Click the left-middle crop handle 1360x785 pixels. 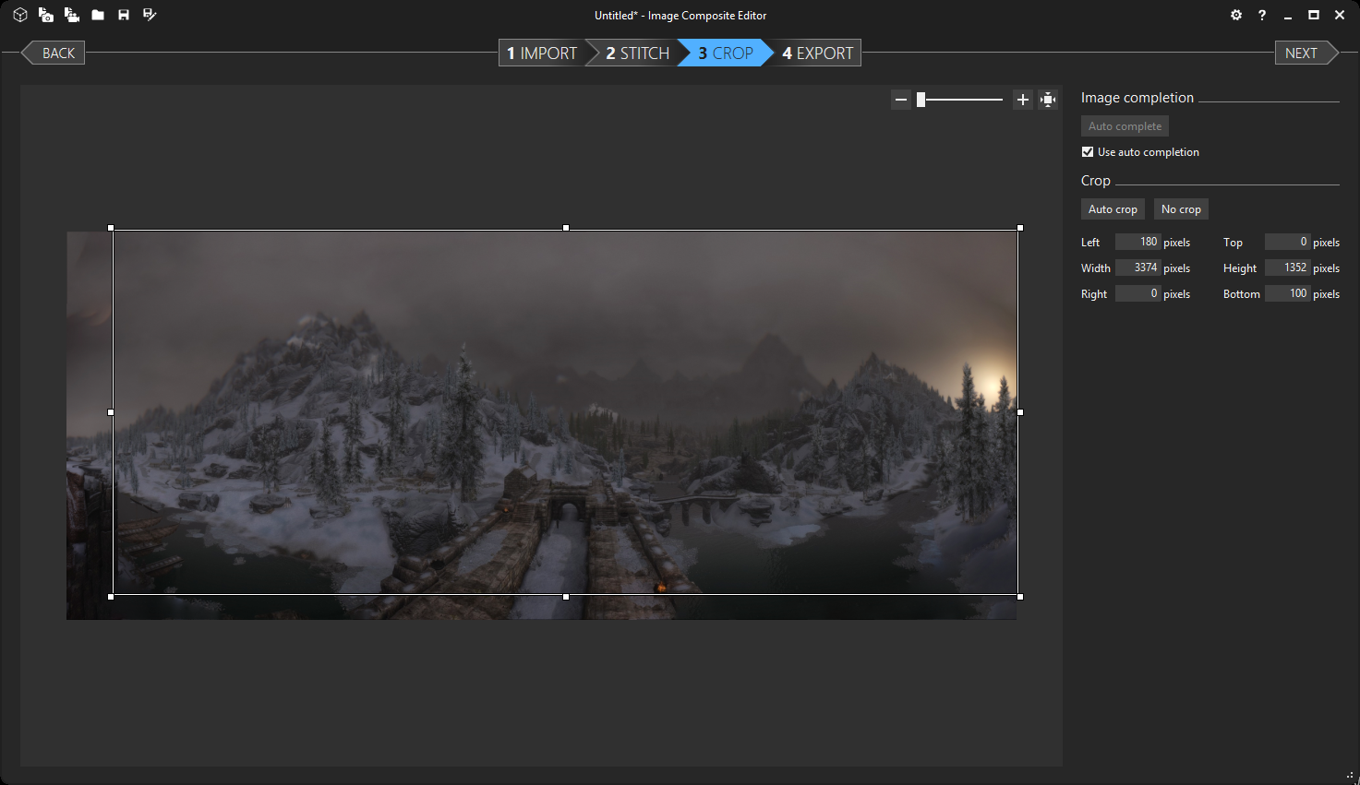click(x=111, y=412)
